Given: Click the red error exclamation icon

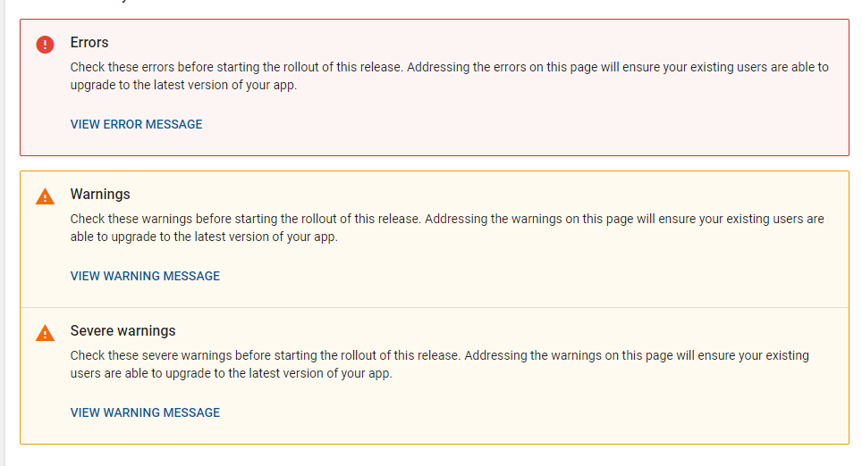Looking at the screenshot, I should (45, 45).
